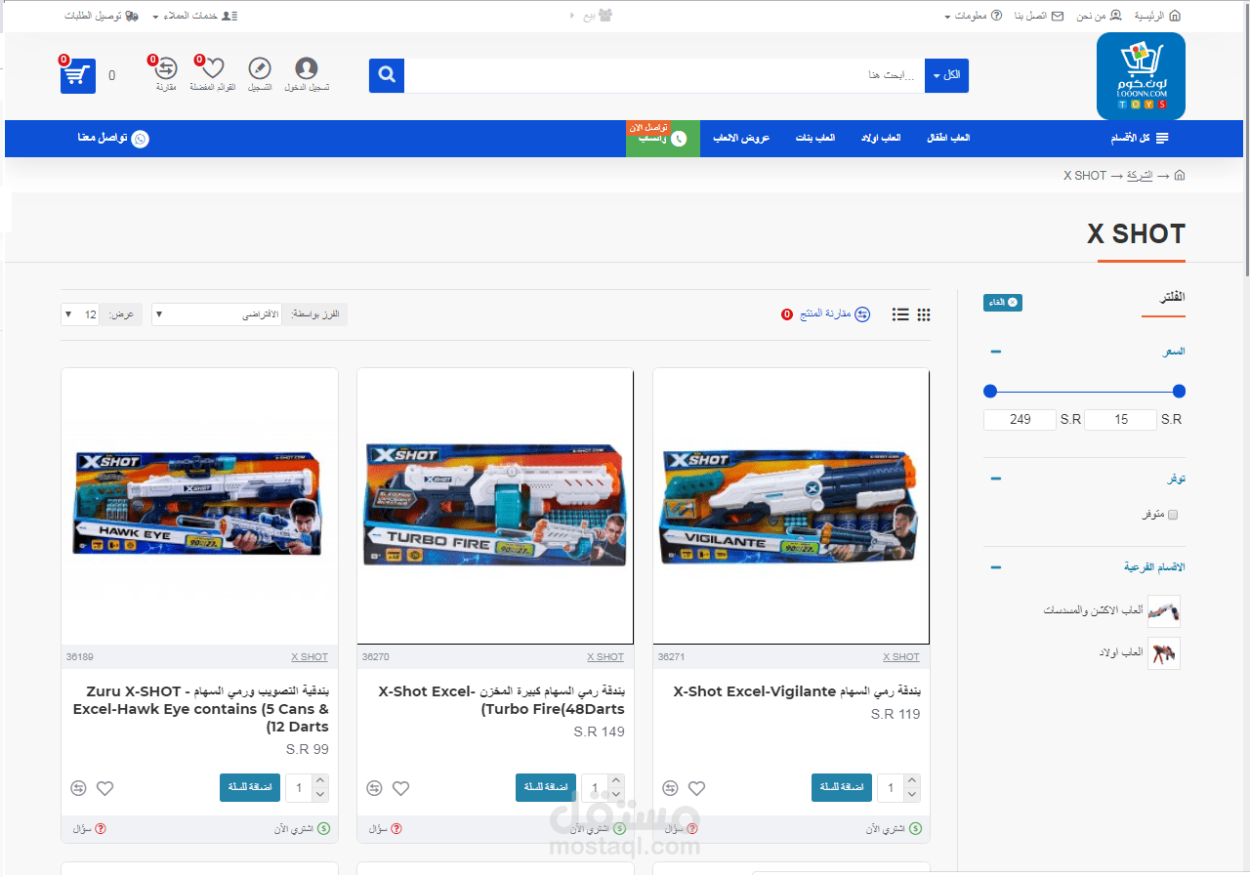Click X SHOT brand link under Turbo Fire
Viewport: 1250px width, 877px height.
click(605, 657)
